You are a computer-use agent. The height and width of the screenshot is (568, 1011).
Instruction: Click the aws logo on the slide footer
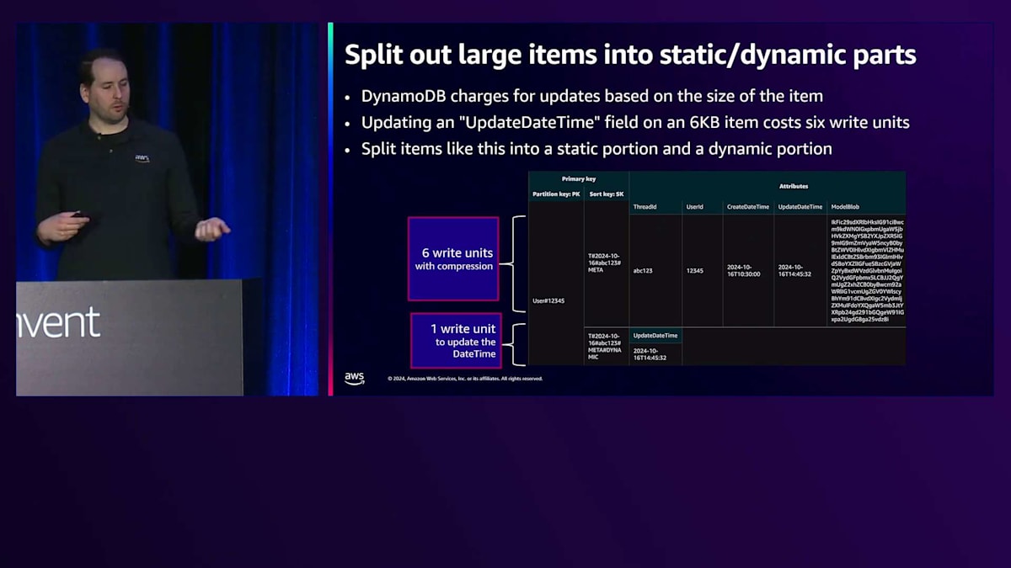pyautogui.click(x=355, y=378)
